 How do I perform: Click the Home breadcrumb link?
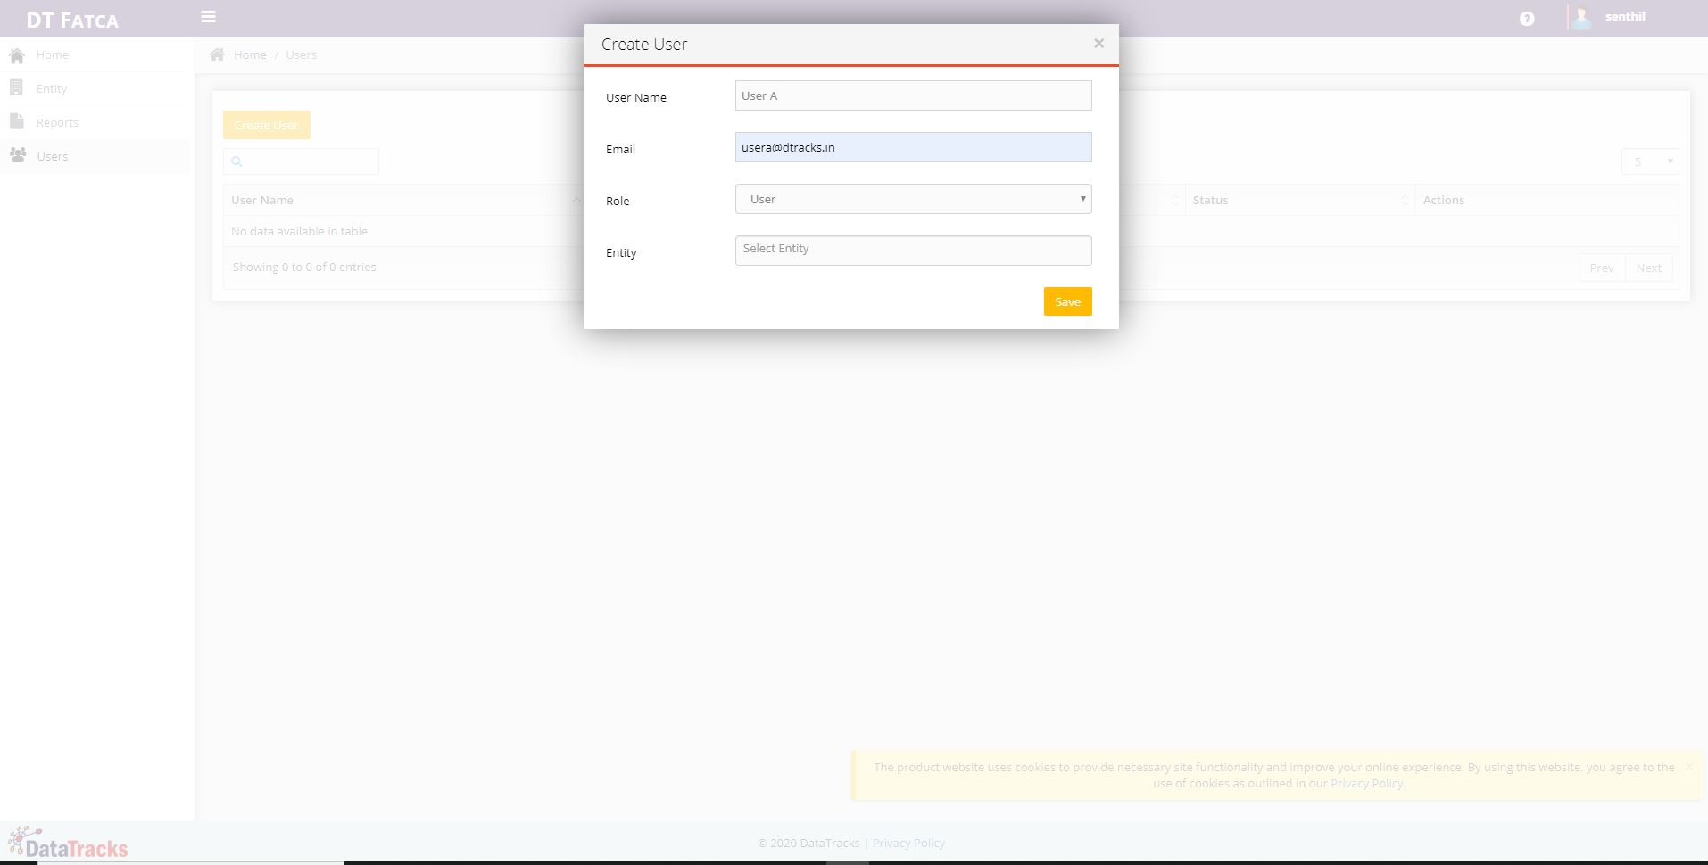(250, 54)
